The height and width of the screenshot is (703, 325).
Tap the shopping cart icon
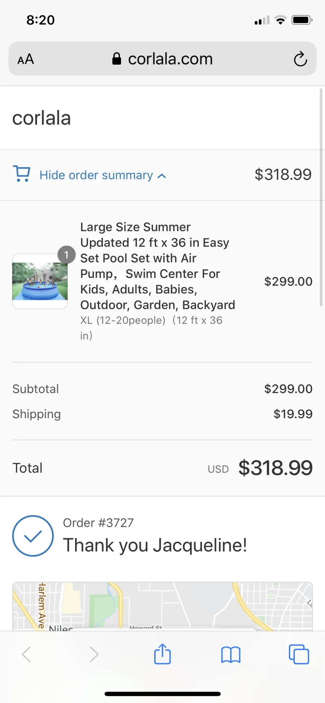tap(22, 174)
